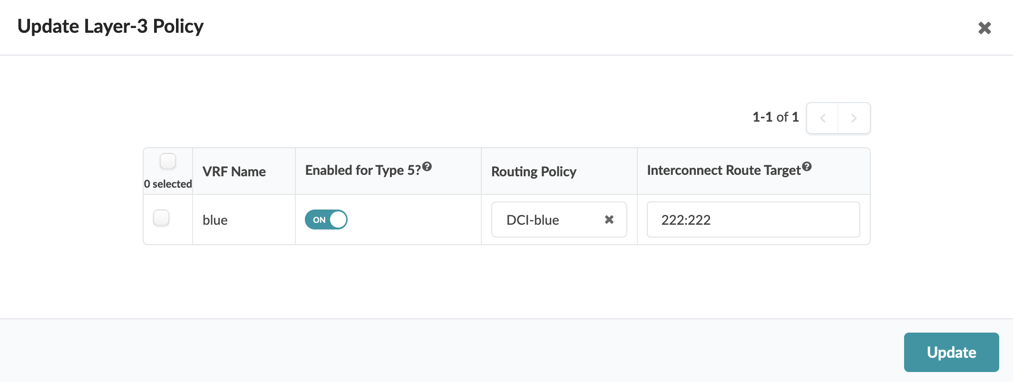Click the 1-1 of 1 pagination text
Viewport: 1013px width, 382px height.
pos(775,117)
